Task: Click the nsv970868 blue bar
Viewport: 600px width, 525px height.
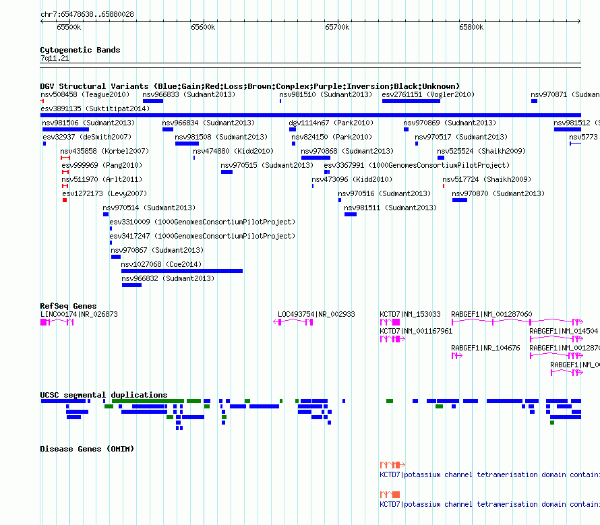Action: pyautogui.click(x=316, y=158)
